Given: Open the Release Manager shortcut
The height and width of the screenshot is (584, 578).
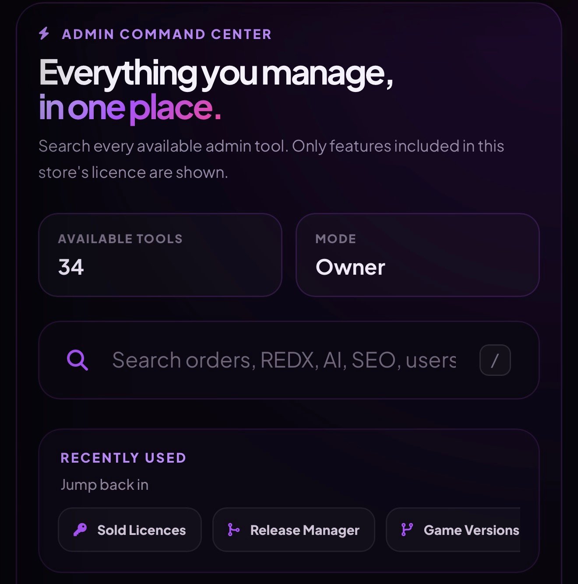Looking at the screenshot, I should 293,530.
